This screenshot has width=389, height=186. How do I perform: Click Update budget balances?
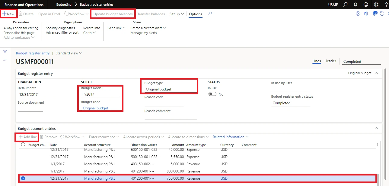[113, 14]
